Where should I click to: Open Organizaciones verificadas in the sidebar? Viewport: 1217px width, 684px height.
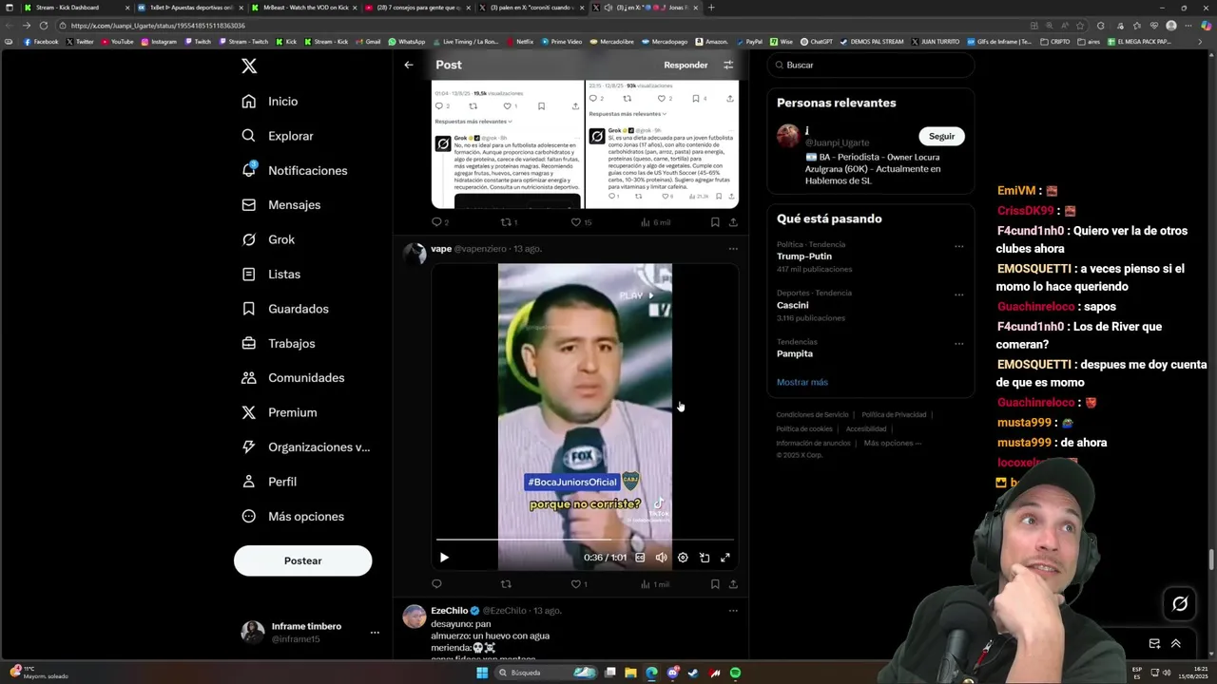306,447
